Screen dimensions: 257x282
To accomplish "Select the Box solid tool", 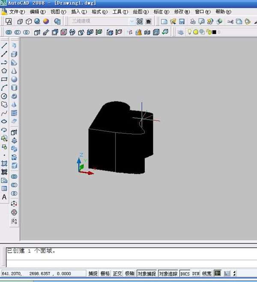I will 14,54.
